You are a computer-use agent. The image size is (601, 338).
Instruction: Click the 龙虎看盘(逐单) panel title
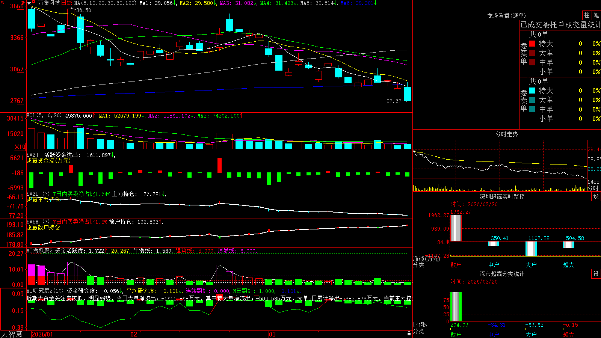506,15
